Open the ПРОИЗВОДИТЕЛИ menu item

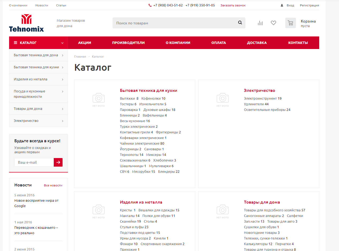click(x=129, y=43)
